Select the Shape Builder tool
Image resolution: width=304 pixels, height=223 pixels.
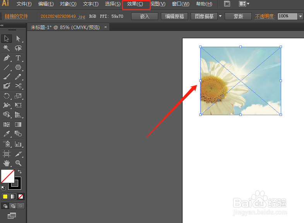7,114
